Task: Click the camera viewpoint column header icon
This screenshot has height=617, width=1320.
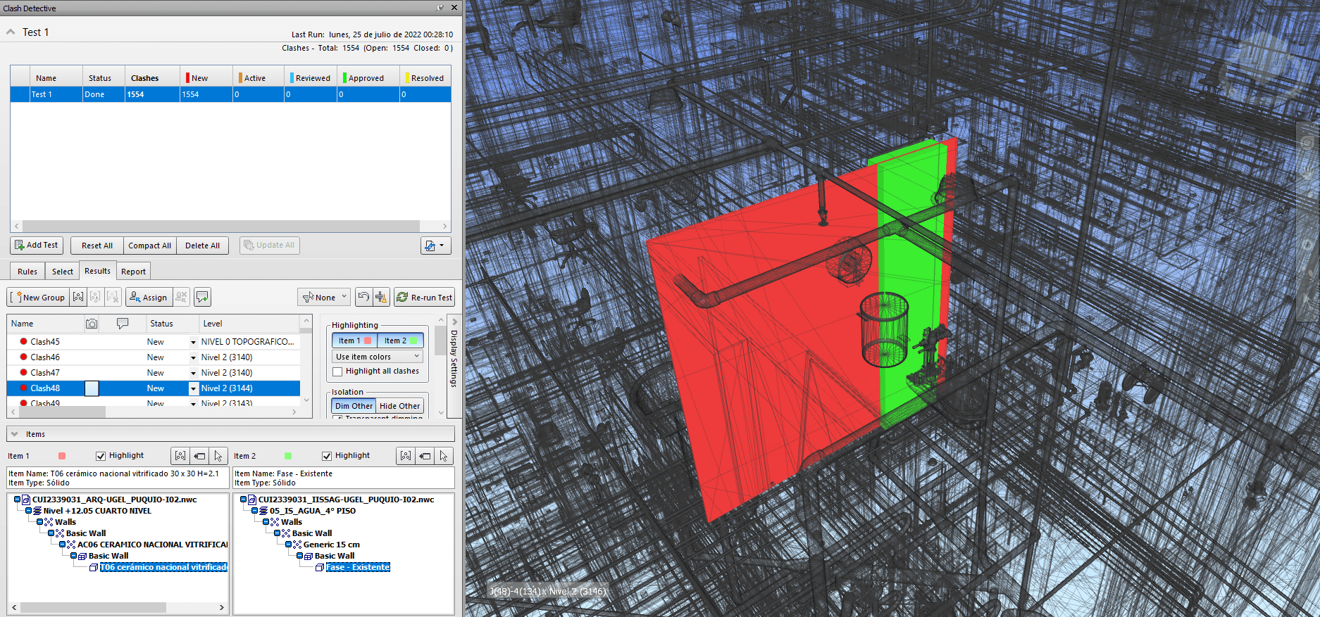Action: 92,324
